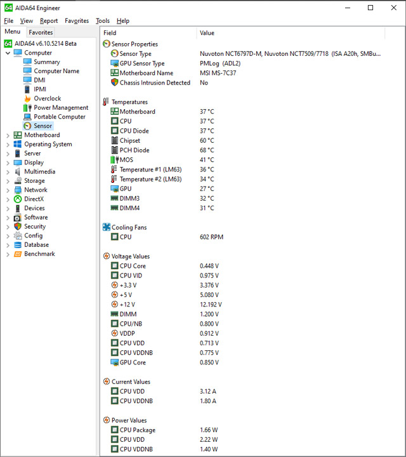Open the File menu
Screen dimensions: 406x457
[x=8, y=21]
